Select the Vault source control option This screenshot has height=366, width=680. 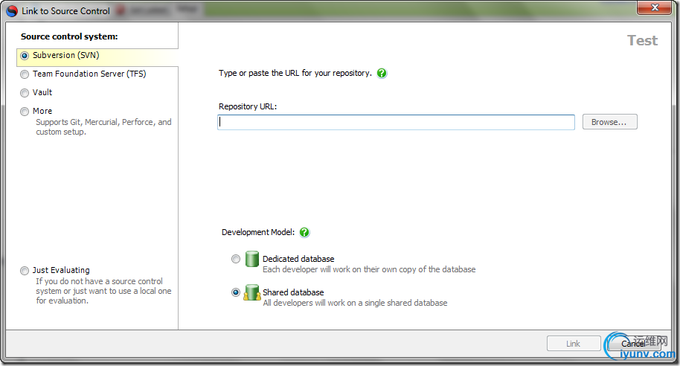coord(25,93)
